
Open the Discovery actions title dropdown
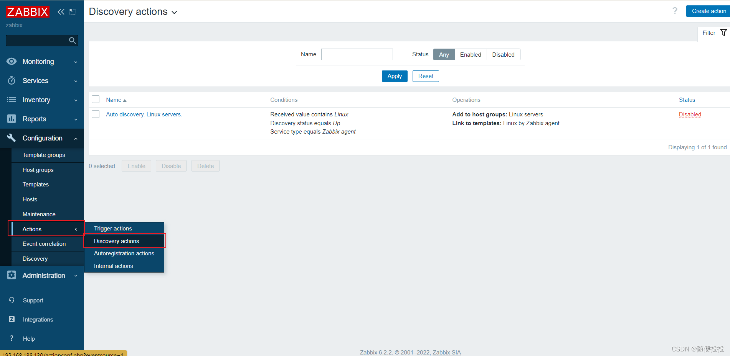click(x=133, y=12)
